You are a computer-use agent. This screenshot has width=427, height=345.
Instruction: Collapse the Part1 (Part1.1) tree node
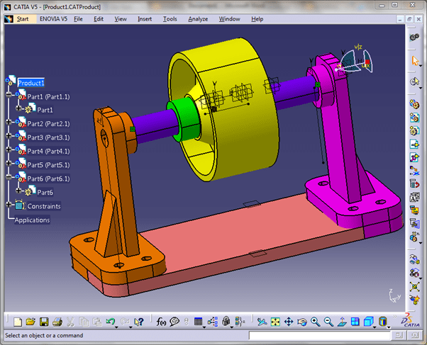(x=10, y=96)
